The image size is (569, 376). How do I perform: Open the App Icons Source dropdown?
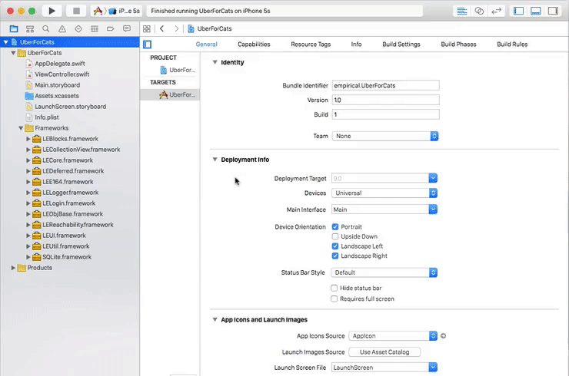pyautogui.click(x=393, y=336)
